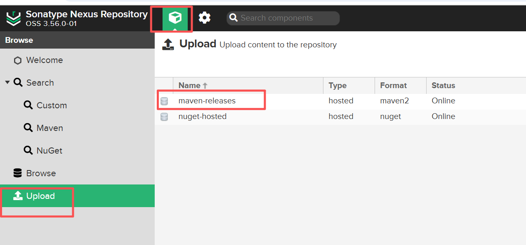Click the Sonatype Nexus Repository title text

click(87, 14)
